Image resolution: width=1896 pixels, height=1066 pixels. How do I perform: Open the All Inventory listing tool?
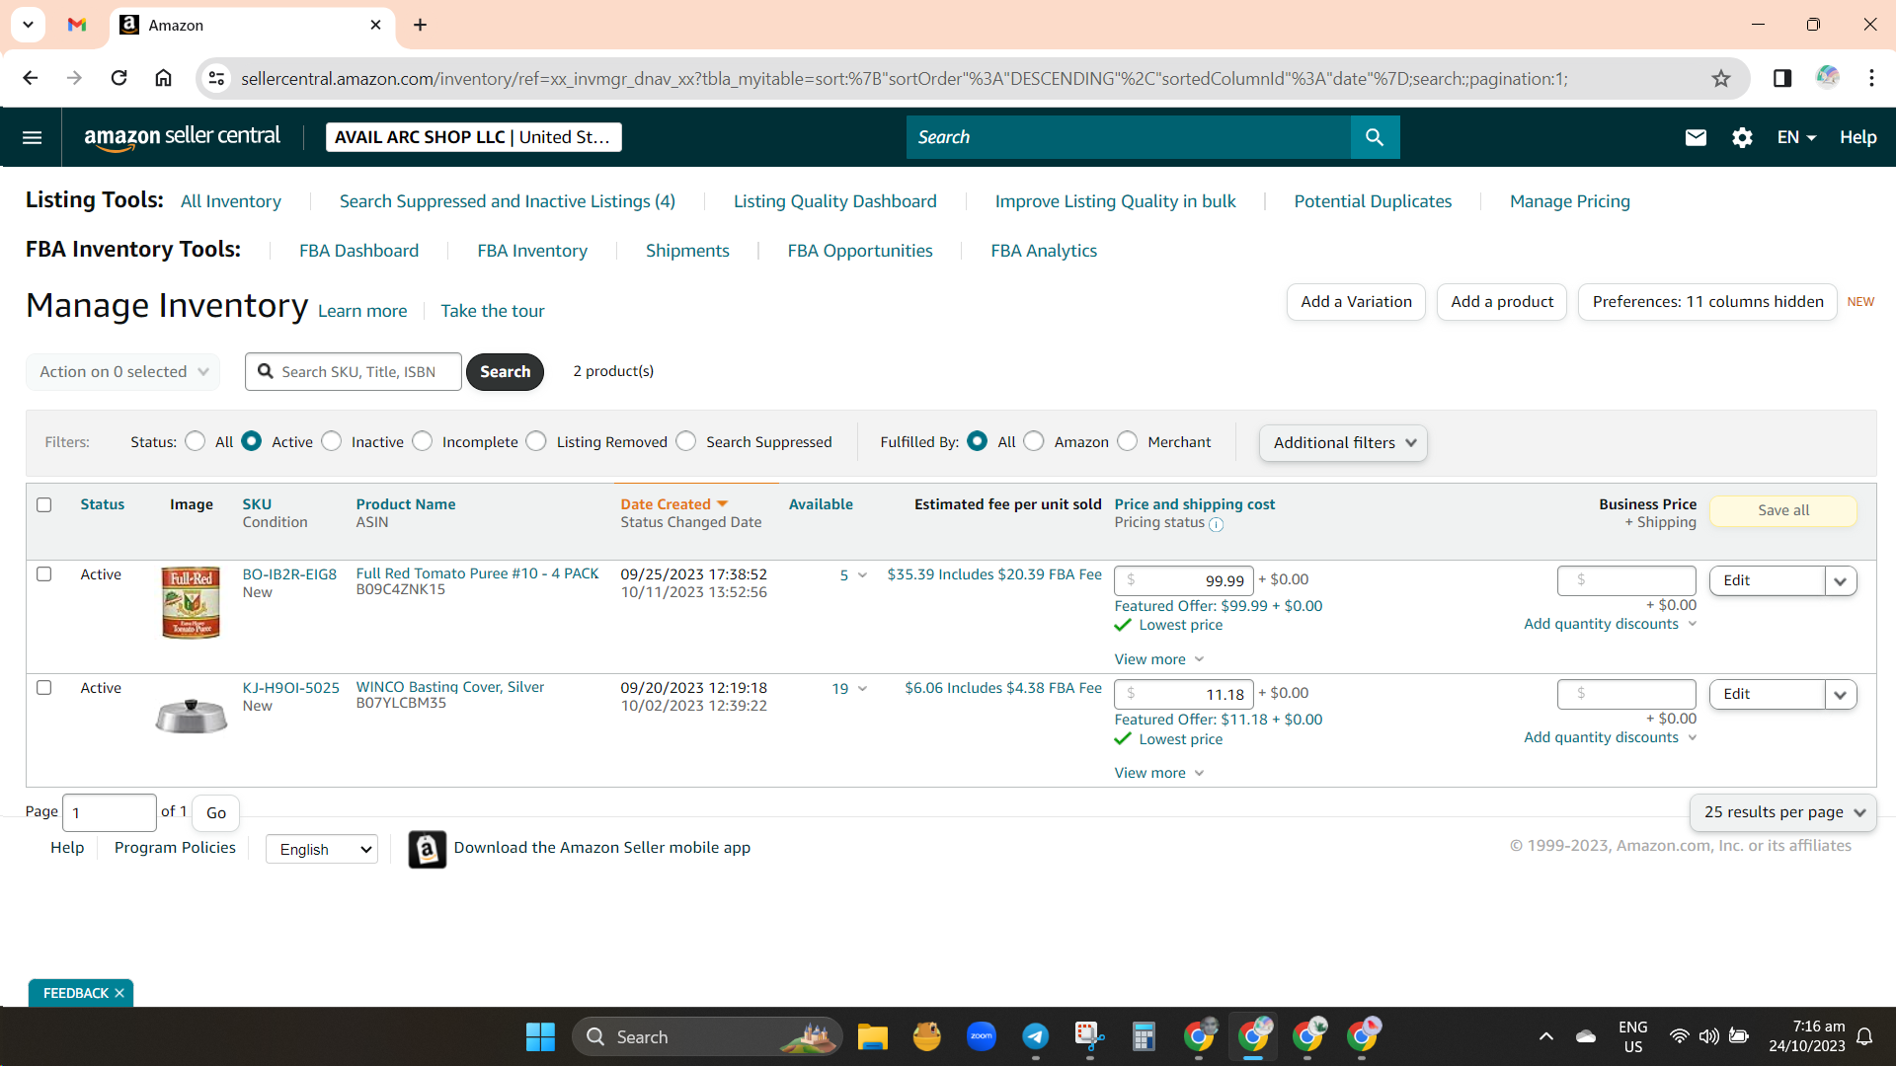coord(231,201)
